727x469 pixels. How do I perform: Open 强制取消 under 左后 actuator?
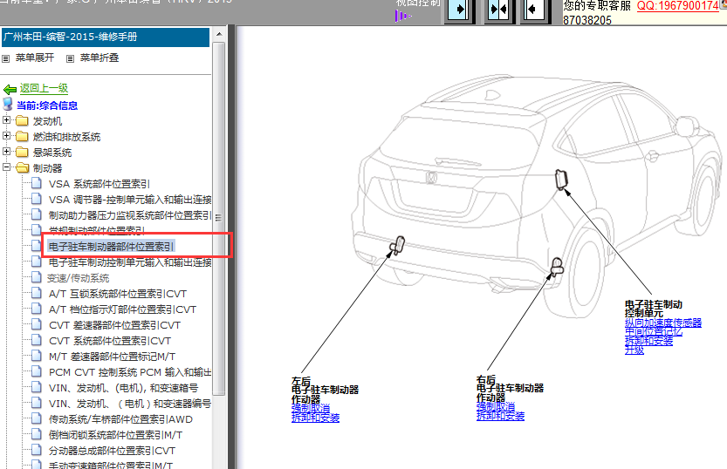click(311, 408)
